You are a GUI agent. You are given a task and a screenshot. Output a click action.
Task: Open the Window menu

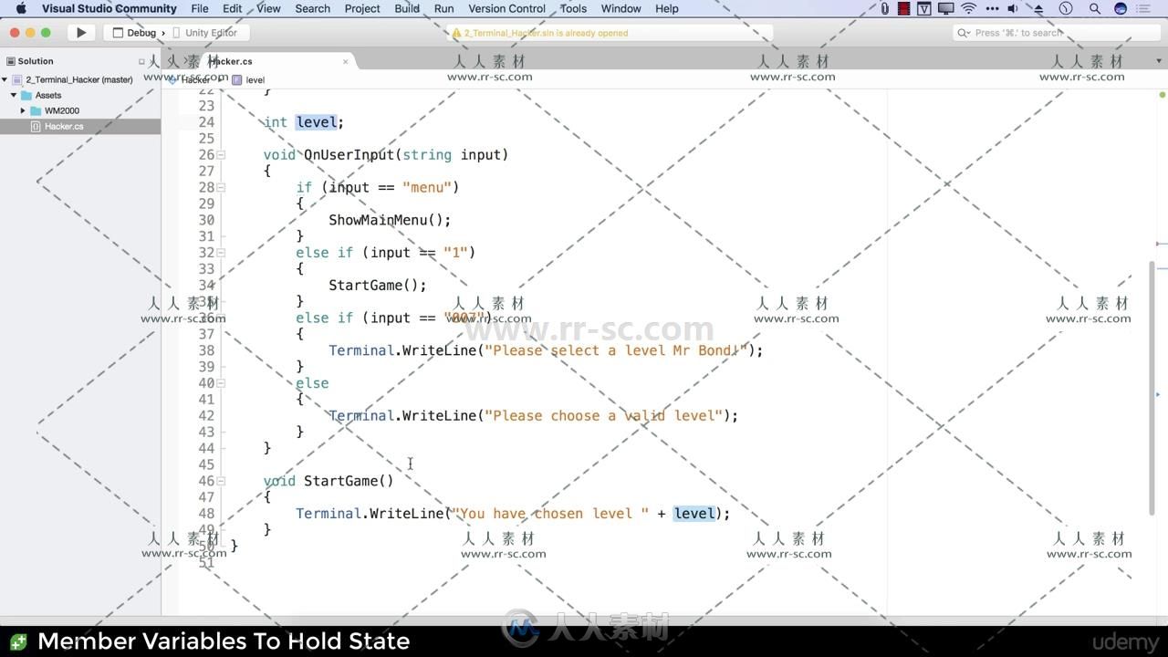point(620,8)
